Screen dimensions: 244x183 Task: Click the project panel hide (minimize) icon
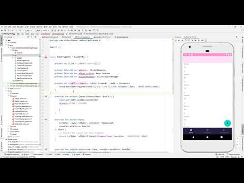pos(39,37)
